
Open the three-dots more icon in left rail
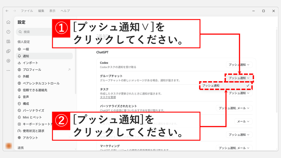8,70
